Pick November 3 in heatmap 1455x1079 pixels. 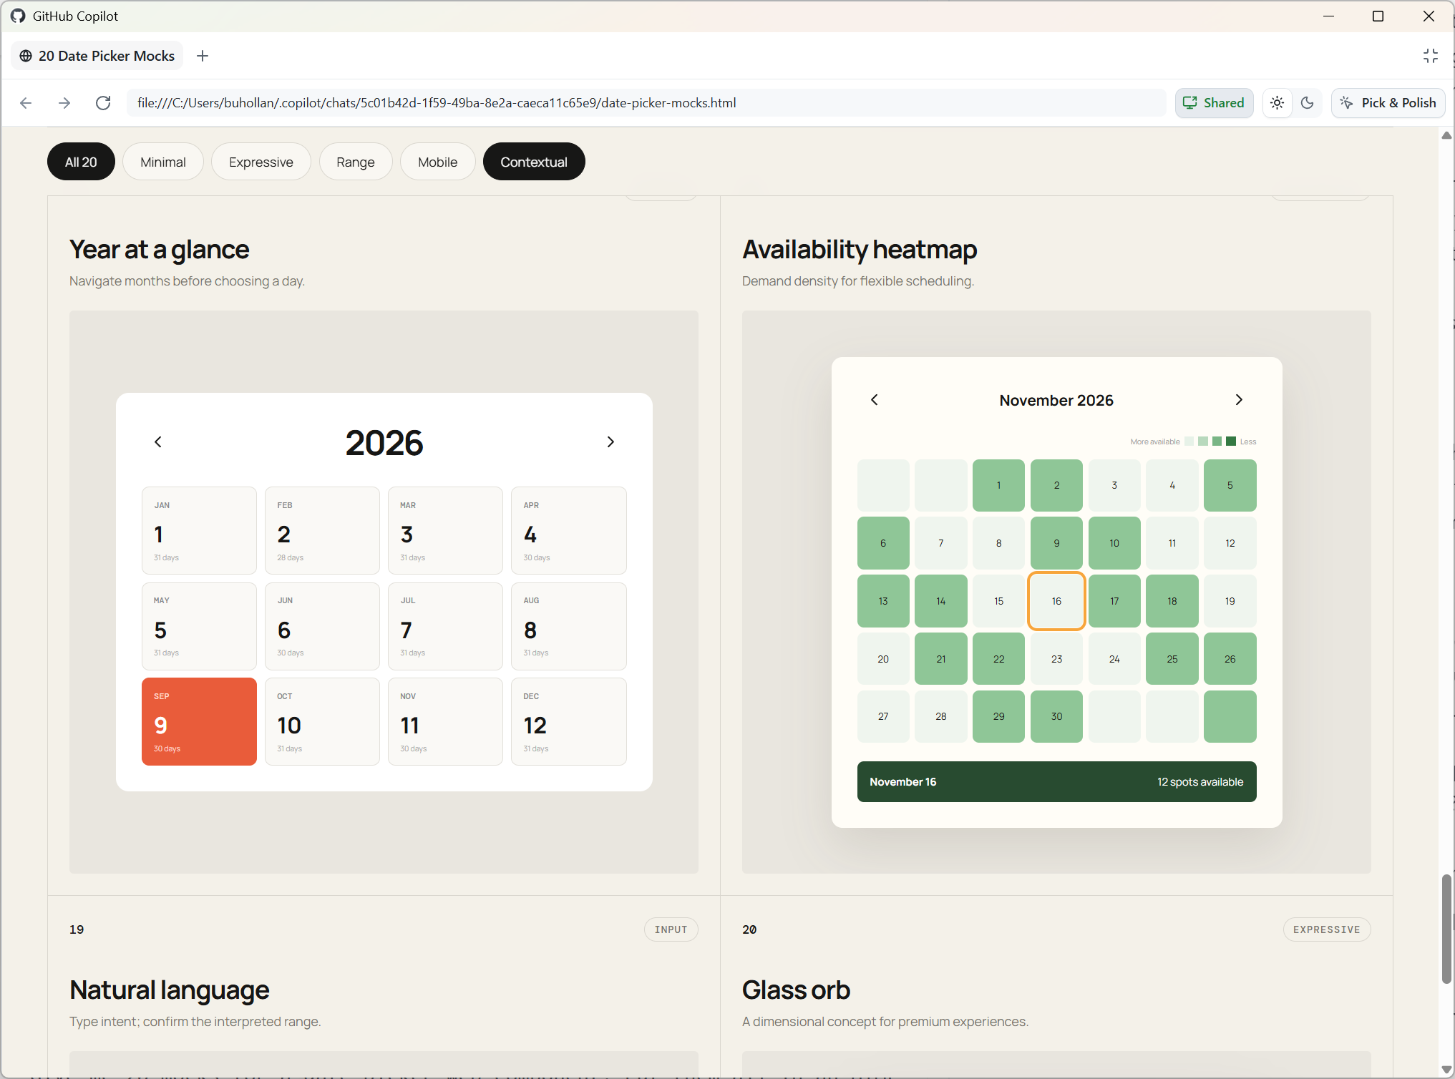(x=1114, y=485)
